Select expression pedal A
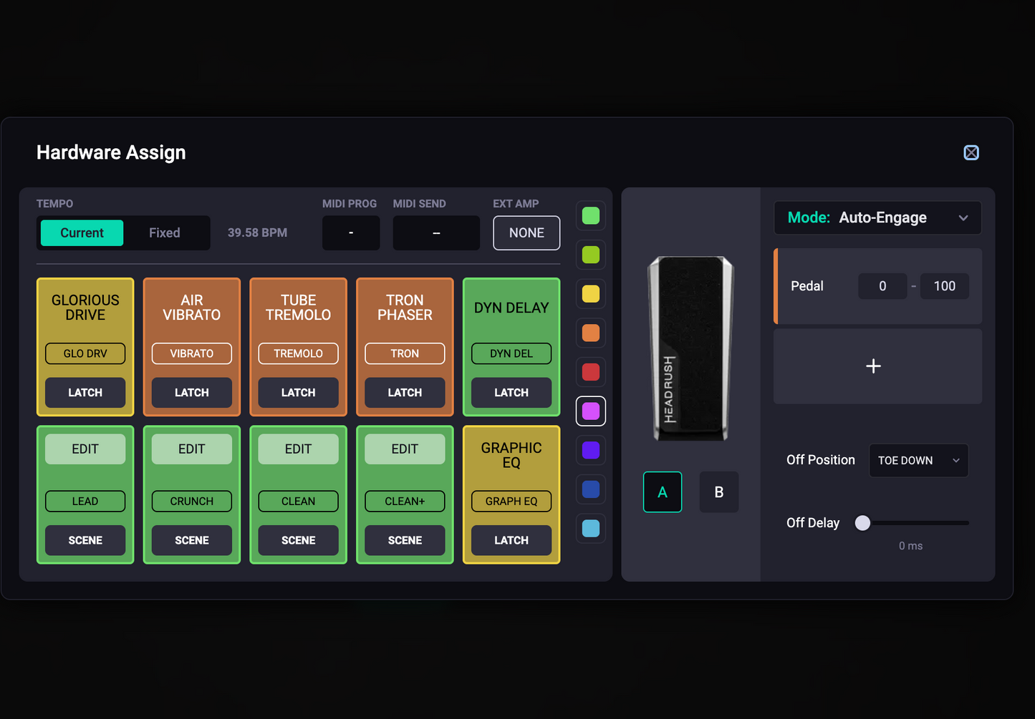Screen dimensions: 1035x719 [x=663, y=492]
